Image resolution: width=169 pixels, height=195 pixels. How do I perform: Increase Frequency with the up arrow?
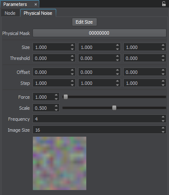click(163, 117)
